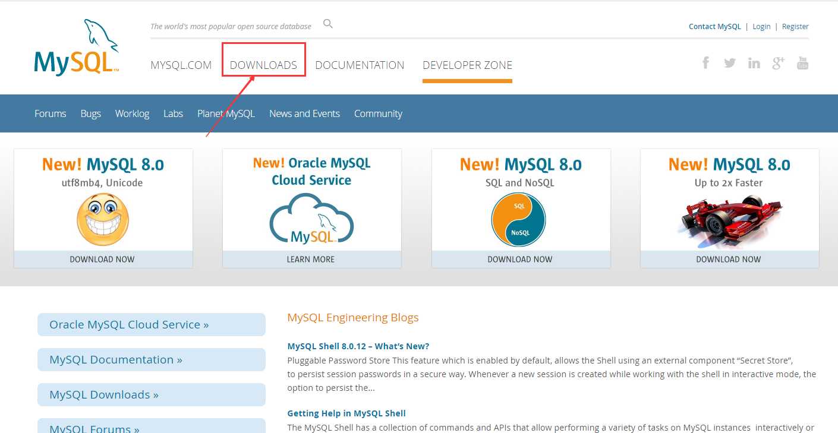Screen dimensions: 838x433
Task: Click the Up to 2x Faster text
Action: (x=729, y=183)
